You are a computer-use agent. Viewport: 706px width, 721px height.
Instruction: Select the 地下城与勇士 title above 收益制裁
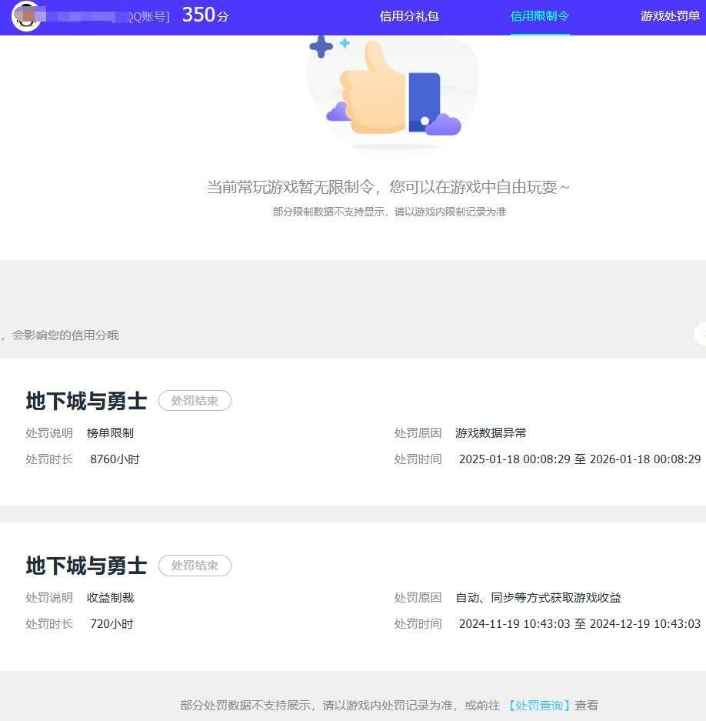[86, 566]
